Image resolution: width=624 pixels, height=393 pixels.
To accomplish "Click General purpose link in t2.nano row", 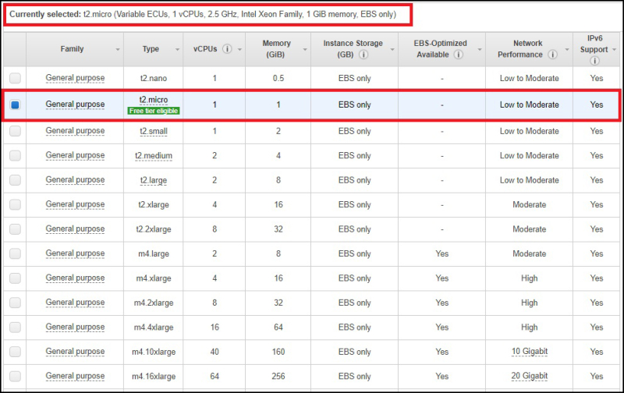I will 75,78.
